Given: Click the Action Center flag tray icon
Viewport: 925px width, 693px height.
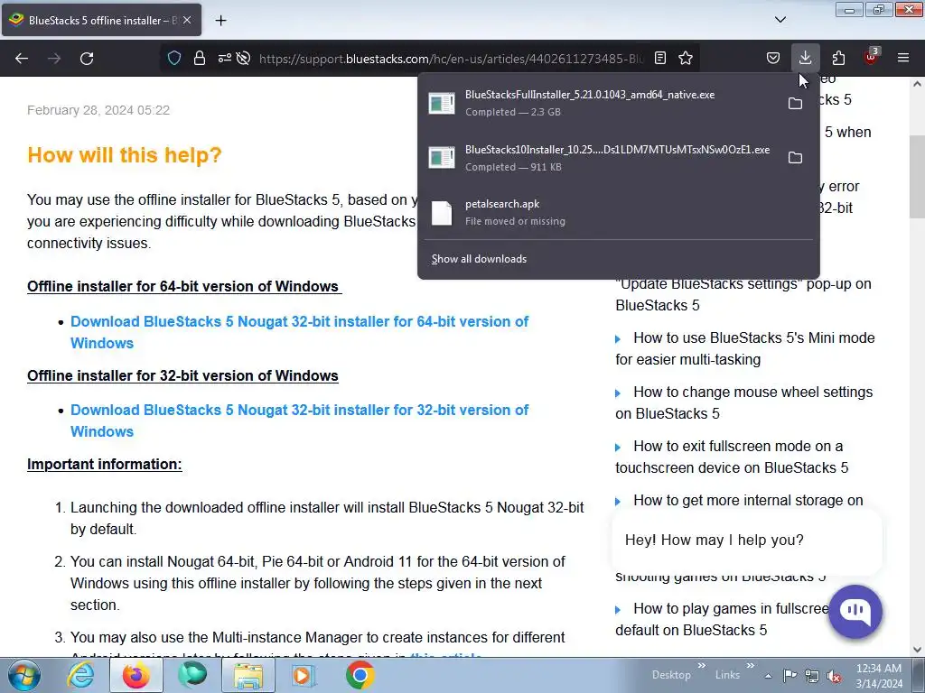Looking at the screenshot, I should click(x=790, y=675).
